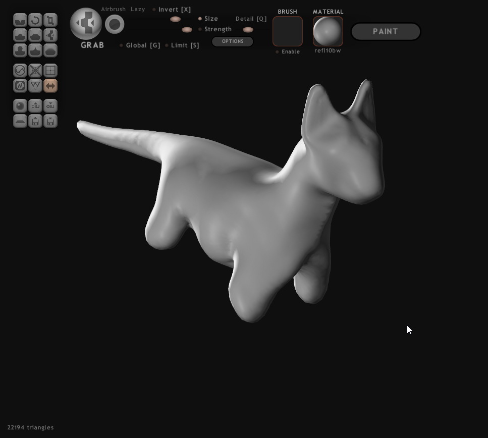Click the Export OBJ icon

pos(50,106)
